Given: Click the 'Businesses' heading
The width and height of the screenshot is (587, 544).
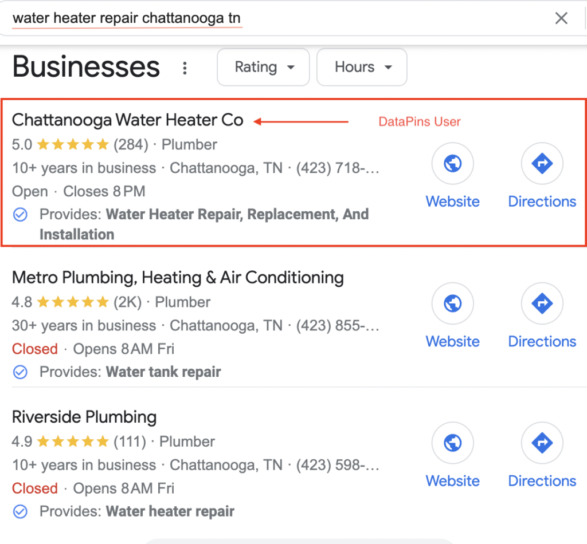Looking at the screenshot, I should pos(86,68).
